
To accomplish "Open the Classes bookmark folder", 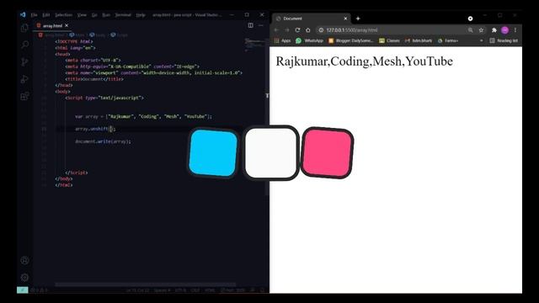I will [389, 40].
